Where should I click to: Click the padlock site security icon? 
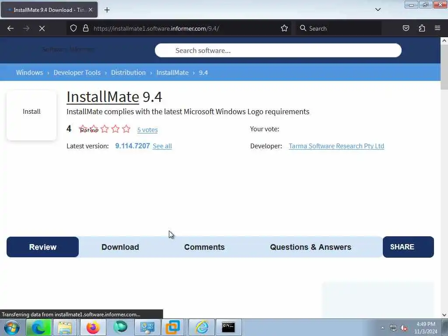85,28
